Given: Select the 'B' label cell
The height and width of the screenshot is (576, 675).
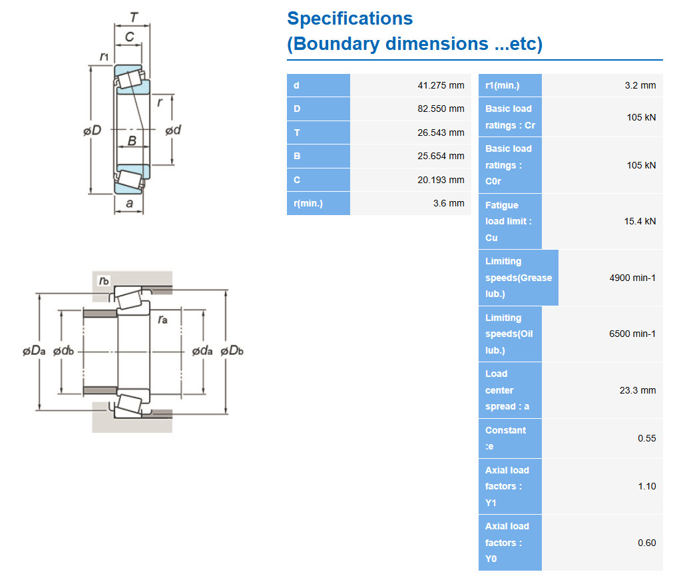Looking at the screenshot, I should coord(319,156).
